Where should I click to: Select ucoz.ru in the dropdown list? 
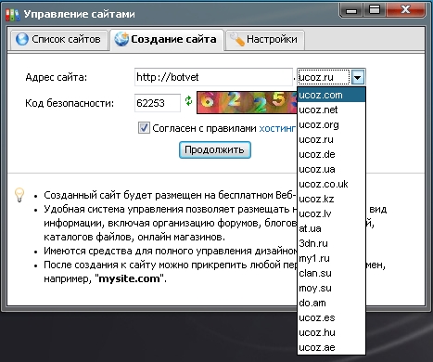point(331,139)
